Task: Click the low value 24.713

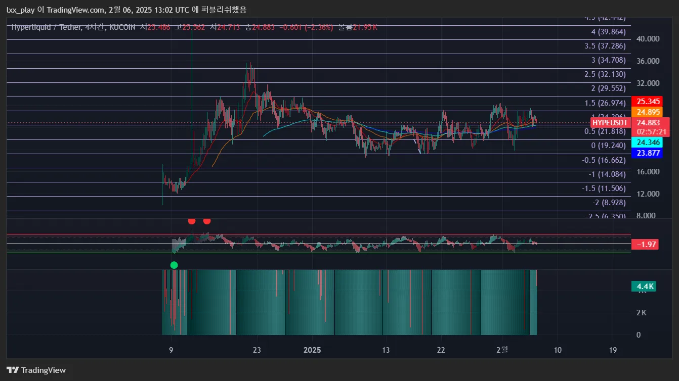Action: point(228,27)
